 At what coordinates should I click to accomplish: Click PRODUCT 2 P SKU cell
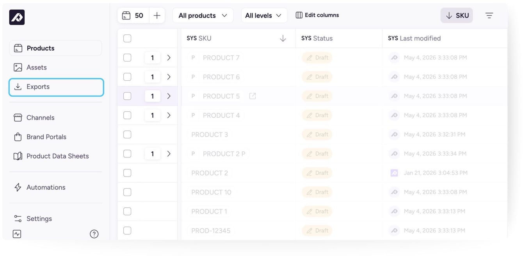click(x=238, y=154)
